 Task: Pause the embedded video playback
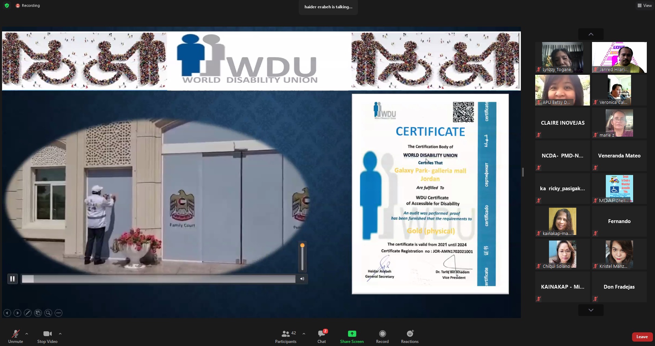tap(12, 279)
